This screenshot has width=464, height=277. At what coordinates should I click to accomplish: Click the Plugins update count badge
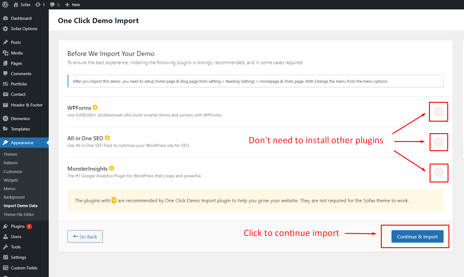tap(29, 226)
